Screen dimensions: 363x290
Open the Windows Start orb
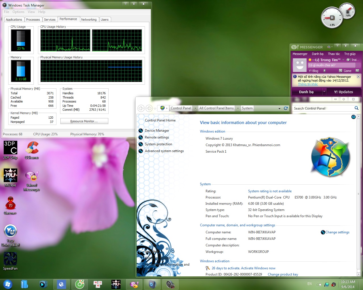7,284
